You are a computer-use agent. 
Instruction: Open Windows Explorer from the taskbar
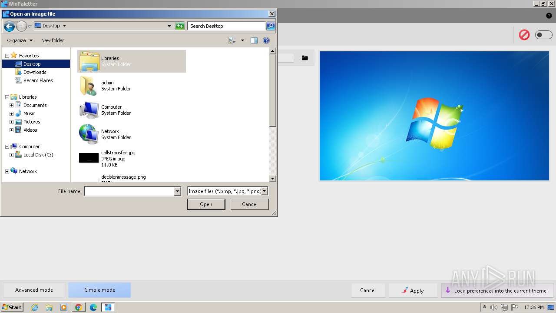click(x=49, y=307)
